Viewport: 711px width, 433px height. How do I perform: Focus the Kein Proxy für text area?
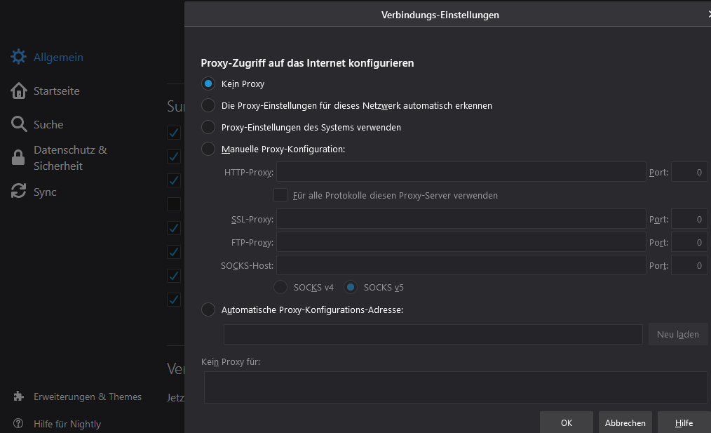click(456, 387)
